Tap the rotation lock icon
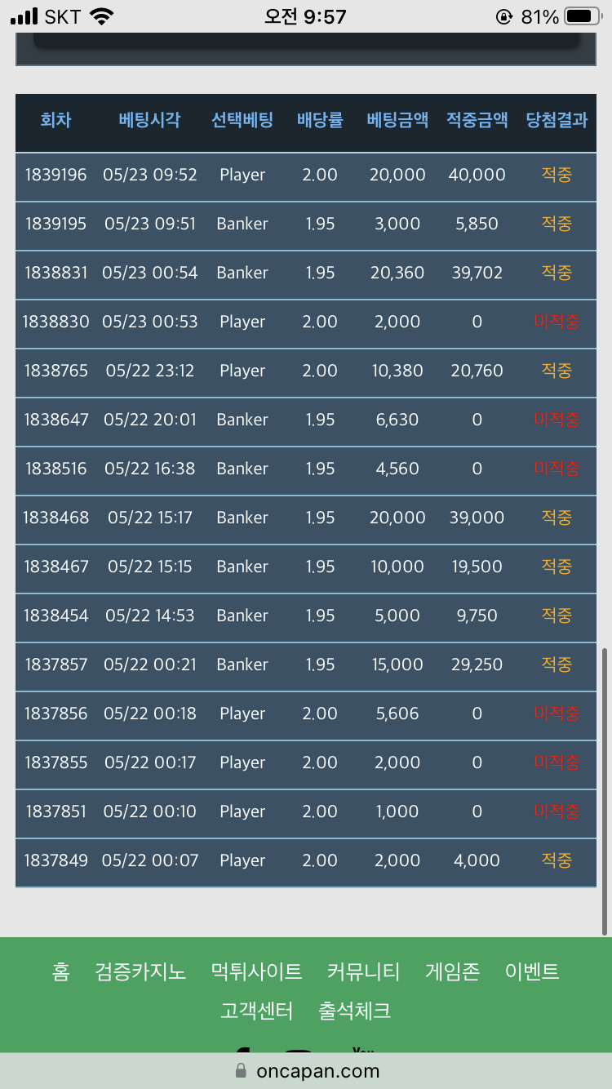The width and height of the screenshot is (612, 1089). click(504, 16)
